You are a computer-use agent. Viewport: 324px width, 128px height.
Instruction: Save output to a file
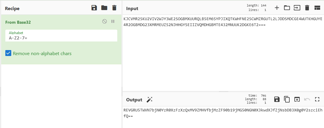click(277, 100)
